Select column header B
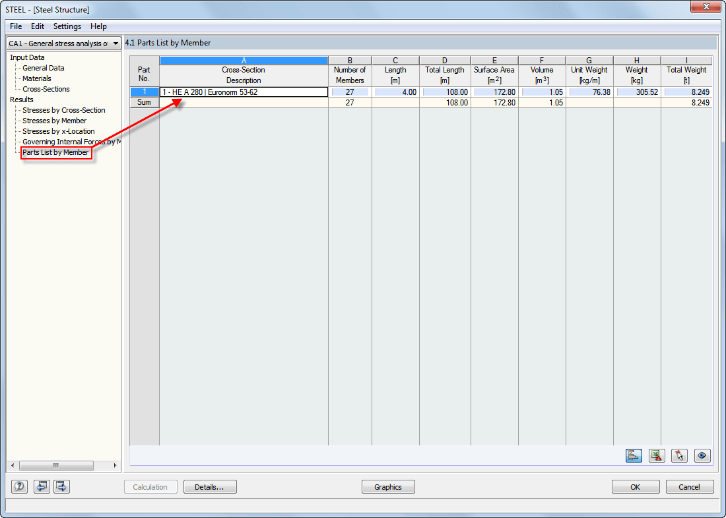 click(350, 61)
